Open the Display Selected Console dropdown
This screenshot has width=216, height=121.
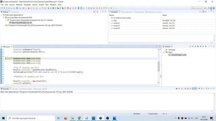(204, 89)
